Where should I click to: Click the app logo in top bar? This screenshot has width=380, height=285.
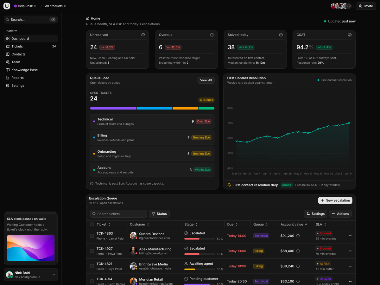coord(7,6)
